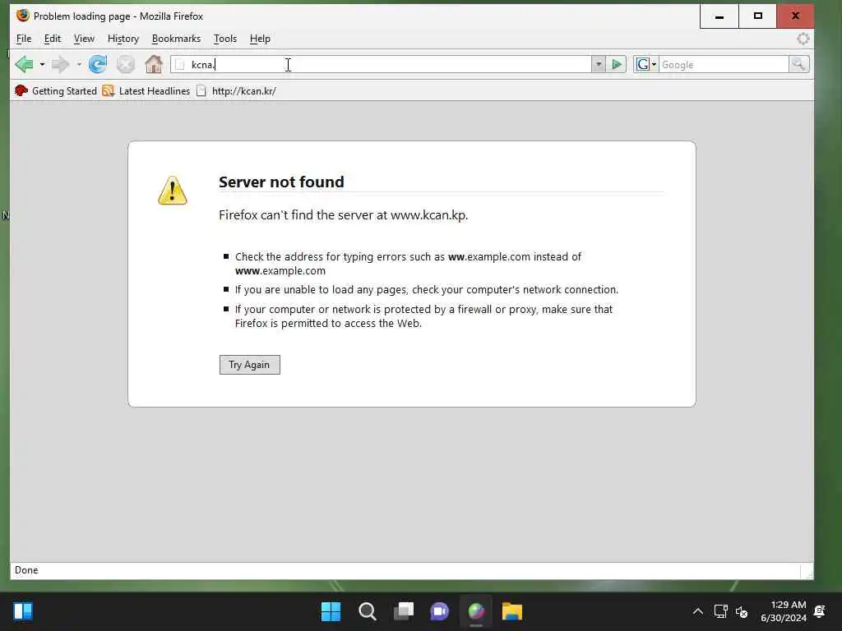Image resolution: width=842 pixels, height=631 pixels.
Task: Click the Stop loading button
Action: [126, 64]
